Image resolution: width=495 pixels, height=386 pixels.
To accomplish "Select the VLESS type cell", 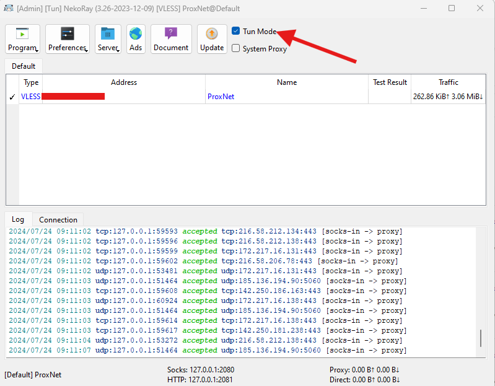I will pos(30,97).
